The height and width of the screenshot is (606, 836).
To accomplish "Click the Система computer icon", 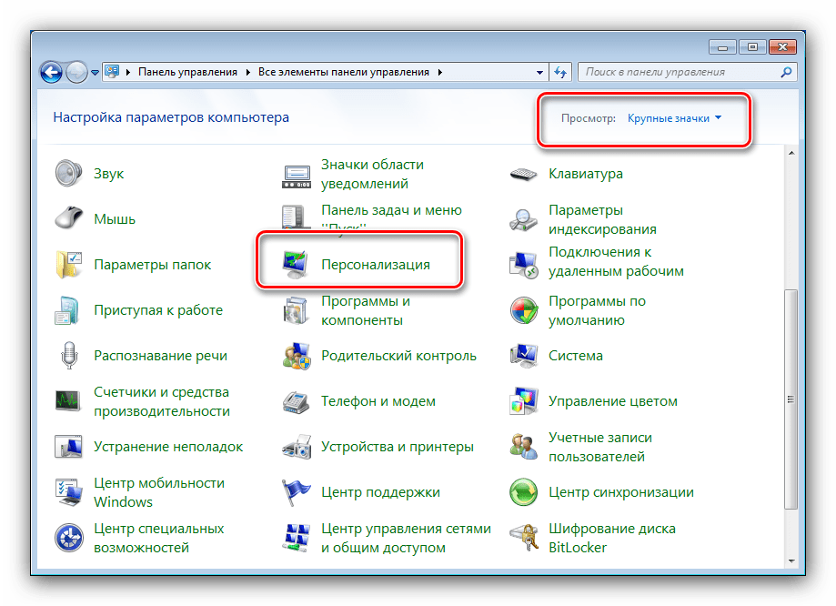I will pos(524,356).
